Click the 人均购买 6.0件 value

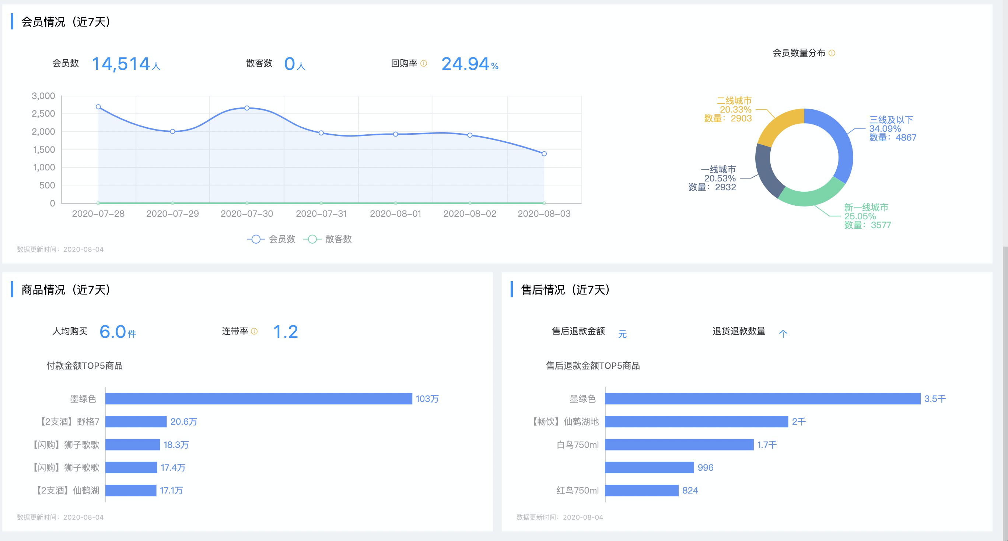tap(118, 332)
